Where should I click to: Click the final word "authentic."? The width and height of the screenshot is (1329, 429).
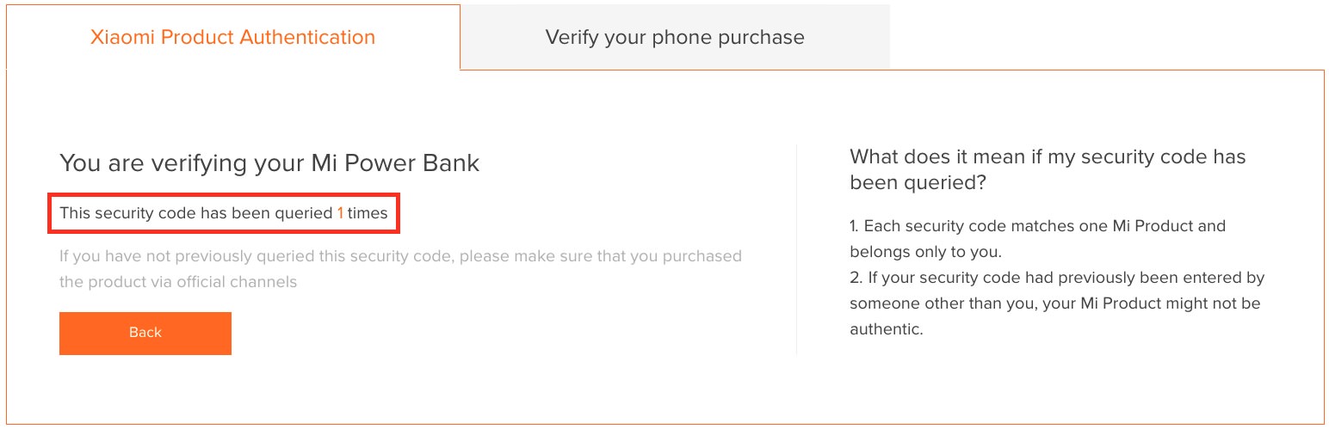point(886,330)
